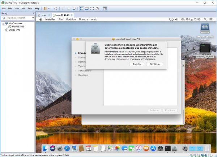Switch to the Home tab

click(43, 15)
